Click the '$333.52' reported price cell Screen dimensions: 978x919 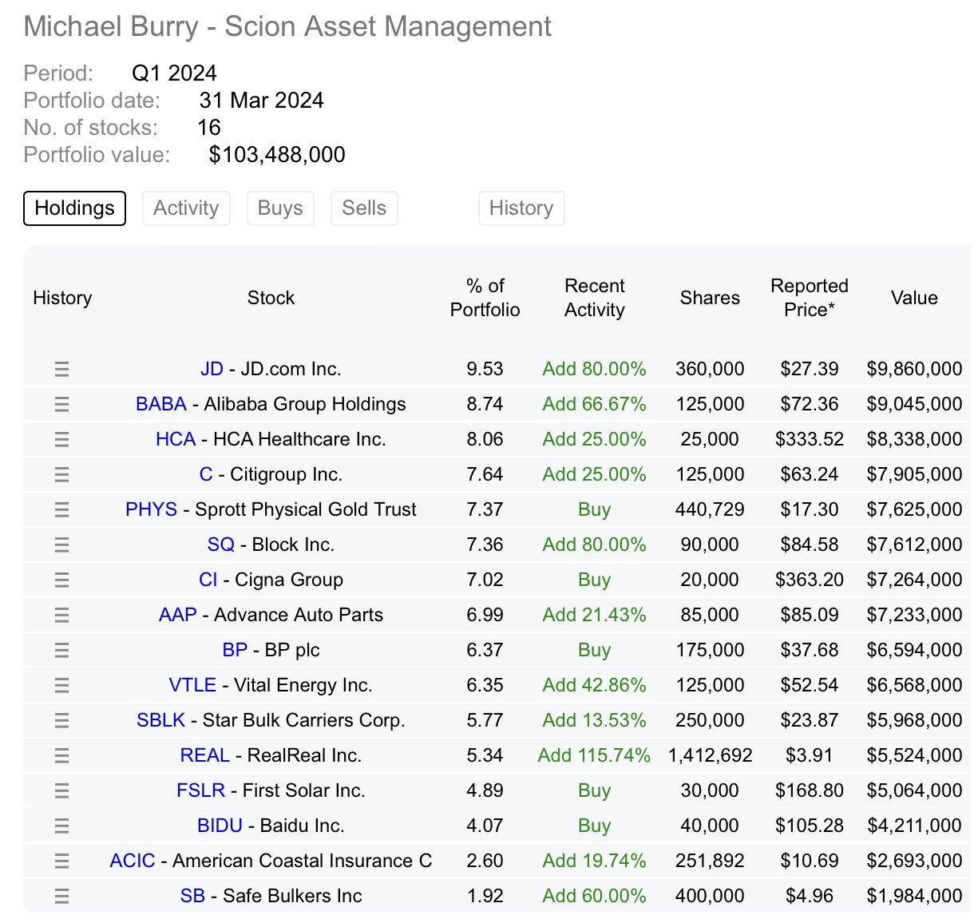(810, 439)
